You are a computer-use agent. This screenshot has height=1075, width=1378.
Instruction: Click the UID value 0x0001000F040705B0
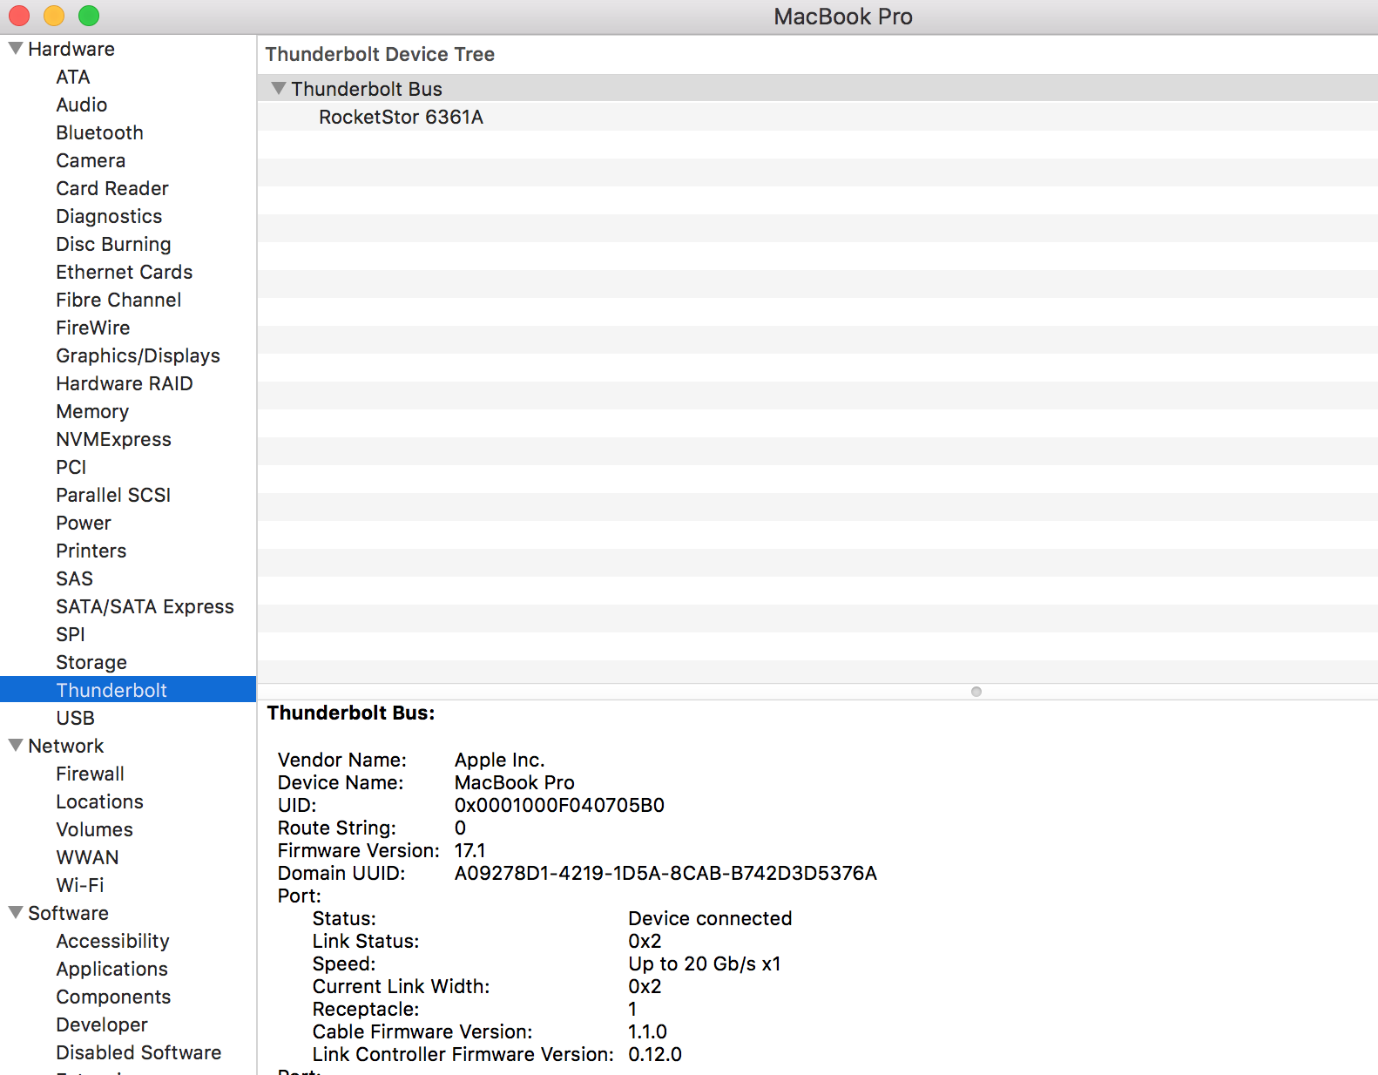(x=559, y=805)
